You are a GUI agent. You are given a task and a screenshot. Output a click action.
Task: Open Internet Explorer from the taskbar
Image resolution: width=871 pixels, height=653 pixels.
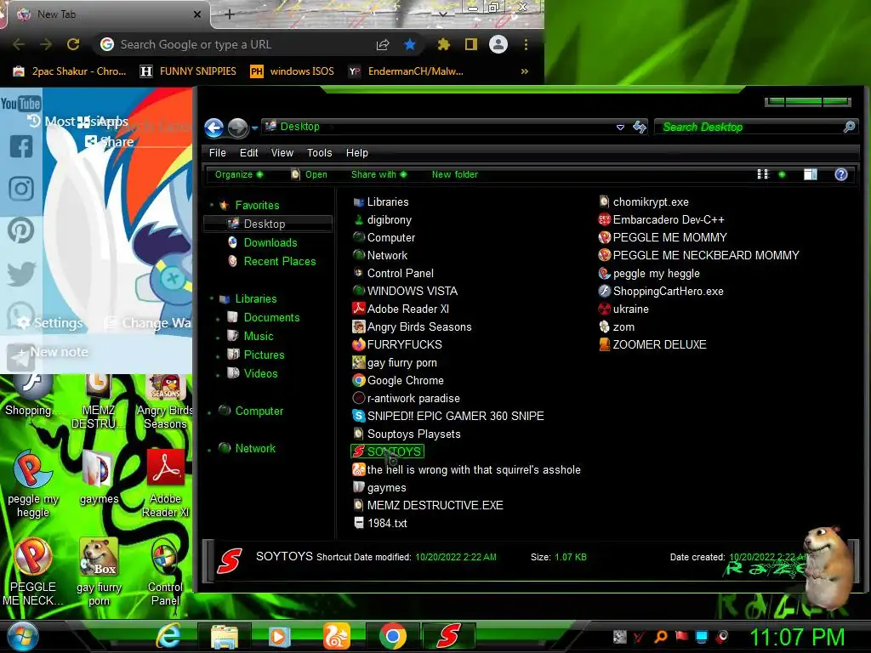(168, 636)
